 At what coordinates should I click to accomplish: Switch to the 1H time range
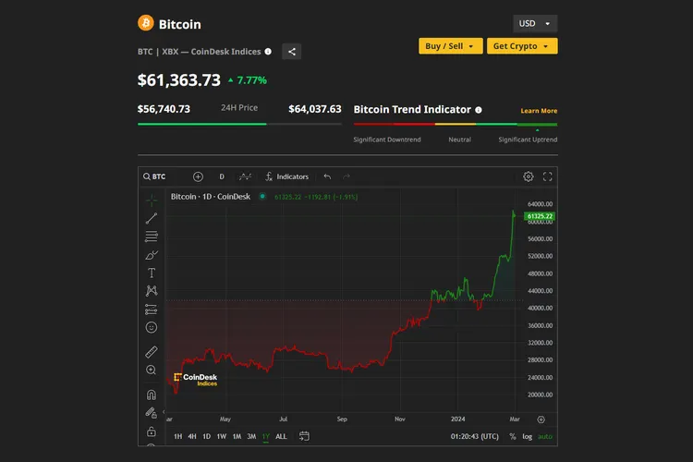click(177, 436)
